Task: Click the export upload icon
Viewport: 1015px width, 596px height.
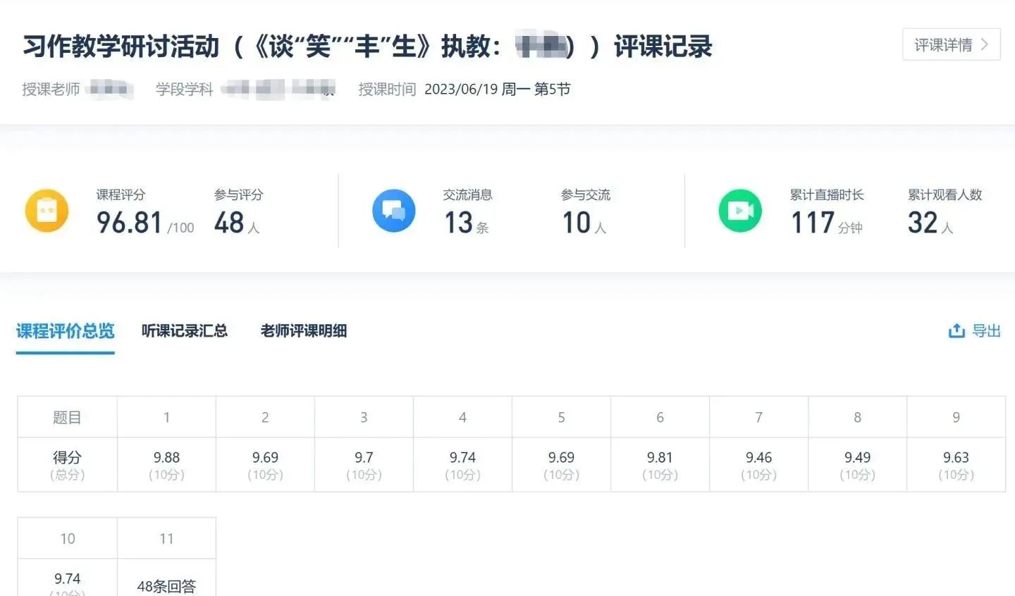Action: (956, 331)
